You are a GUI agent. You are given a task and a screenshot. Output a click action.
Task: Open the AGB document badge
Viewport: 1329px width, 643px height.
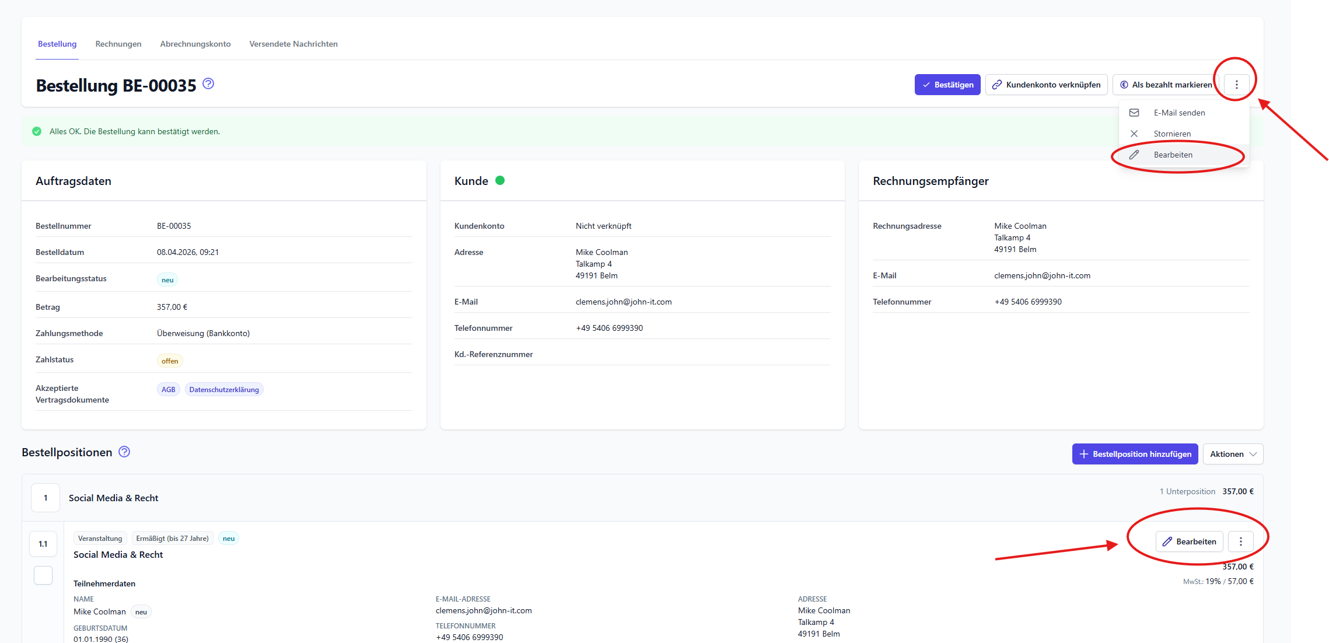[x=168, y=389]
